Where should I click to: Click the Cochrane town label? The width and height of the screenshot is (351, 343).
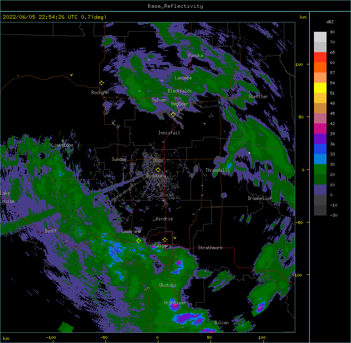[131, 231]
